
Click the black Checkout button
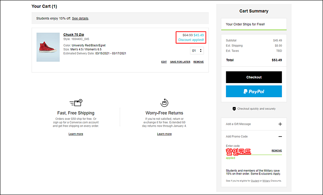(x=254, y=77)
